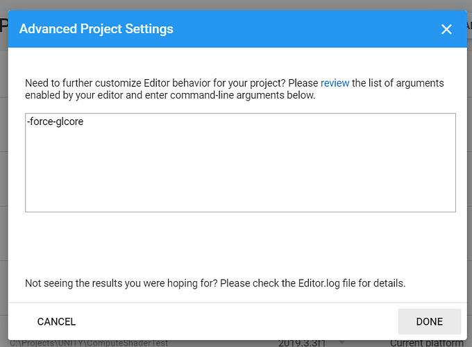Image resolution: width=472 pixels, height=347 pixels.
Task: Click the DONE button
Action: (429, 321)
